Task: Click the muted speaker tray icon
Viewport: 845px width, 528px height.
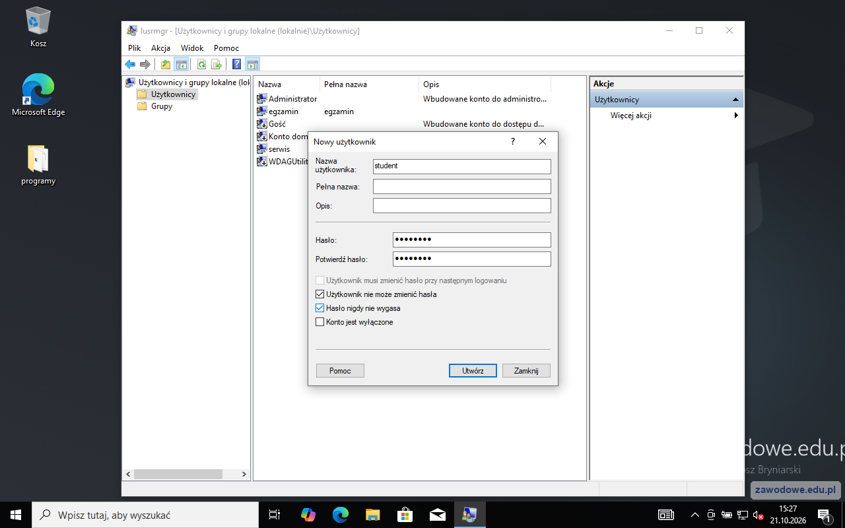Action: tap(758, 515)
